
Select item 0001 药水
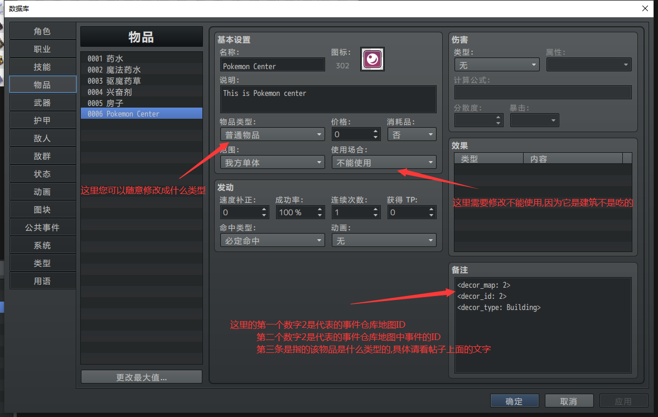(142, 59)
